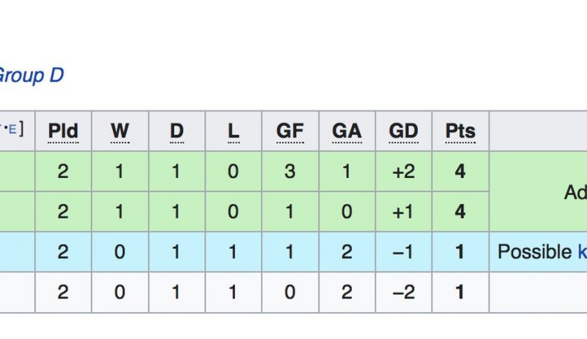Screen dimensions: 587x339
Task: Select the "W" wins column header
Action: pos(120,131)
